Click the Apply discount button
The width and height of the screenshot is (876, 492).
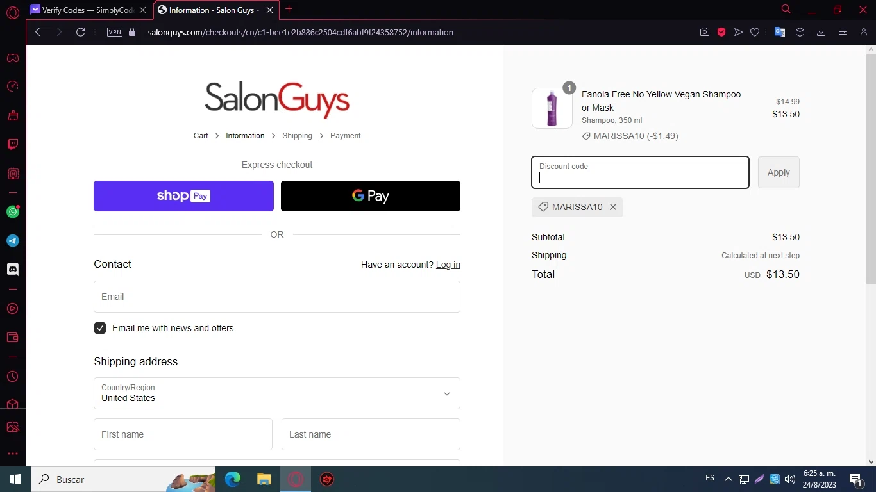click(779, 172)
